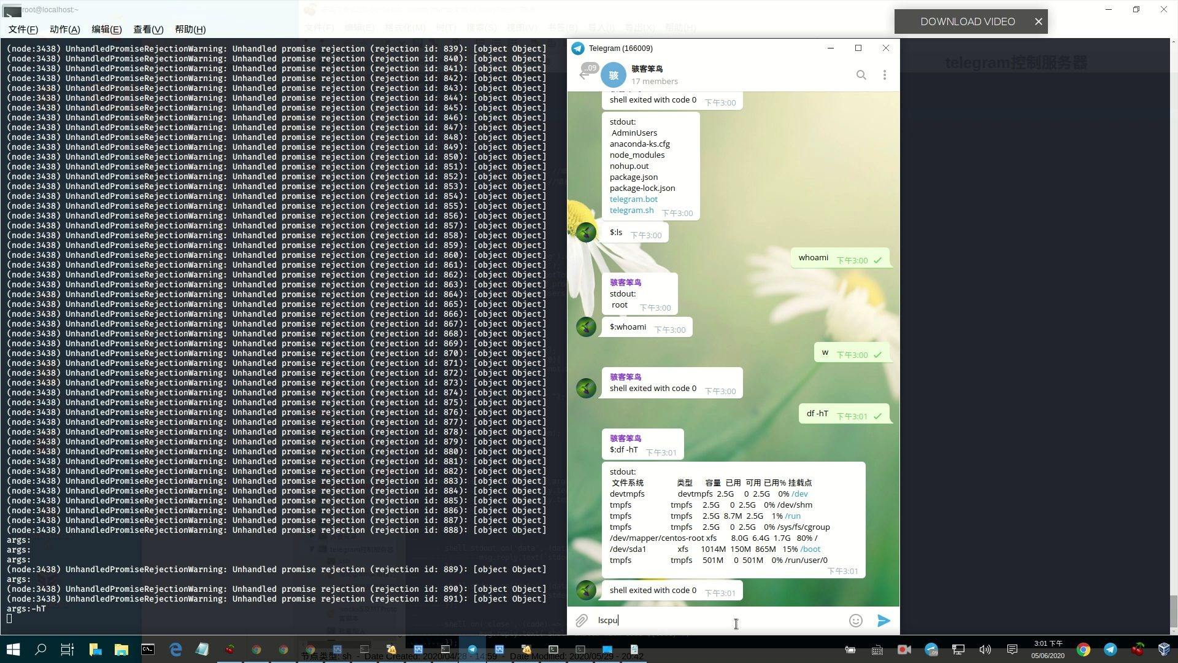Open the network tray icon
Viewport: 1178px width, 663px height.
(x=958, y=649)
